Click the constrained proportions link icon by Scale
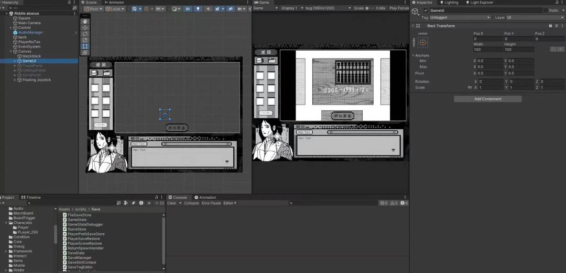 coord(469,87)
